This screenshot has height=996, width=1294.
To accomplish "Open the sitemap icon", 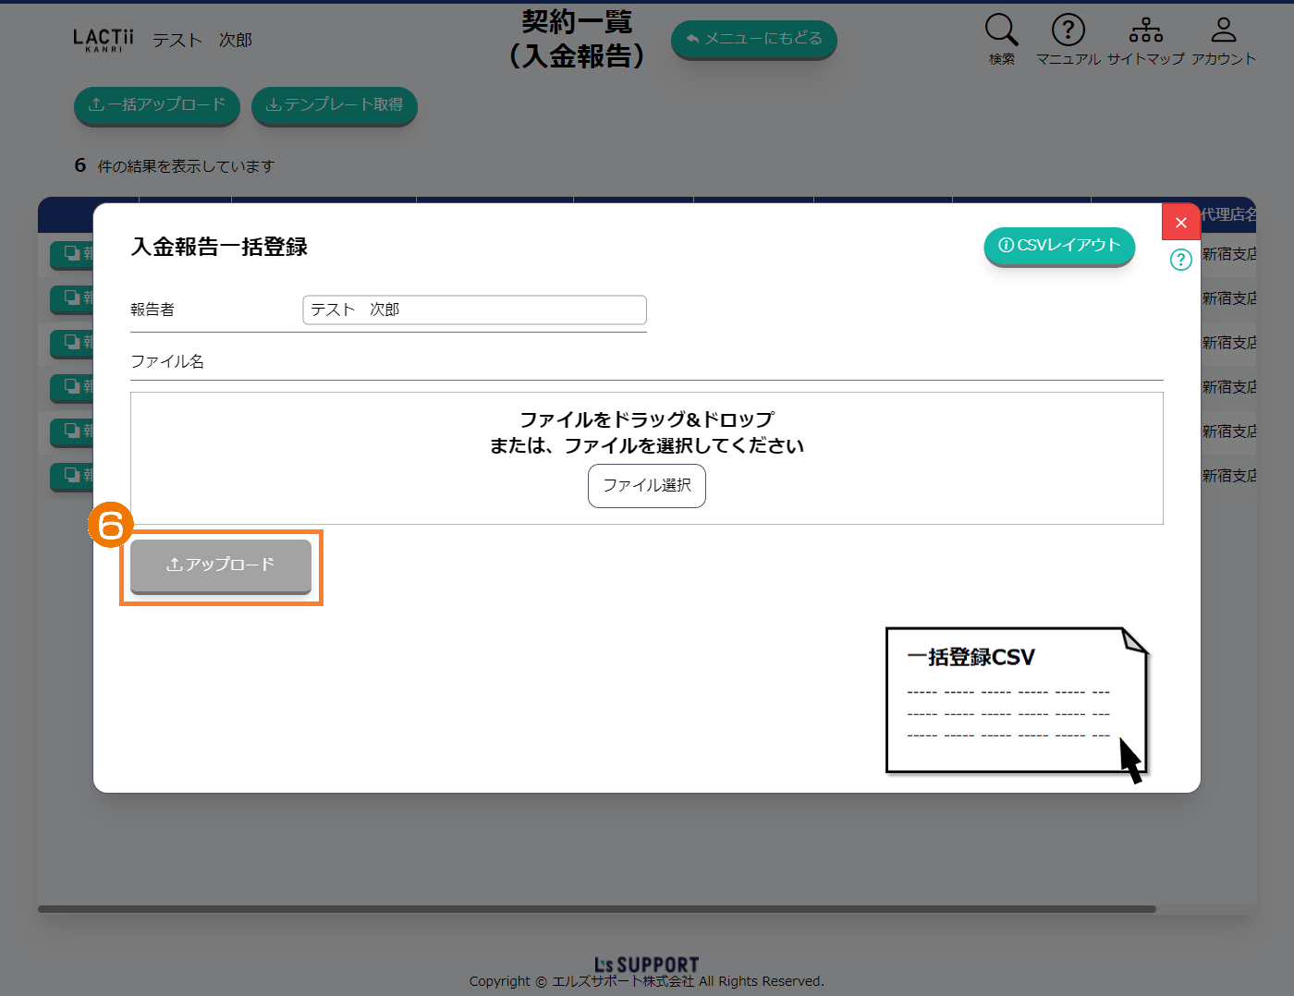I will click(x=1145, y=30).
